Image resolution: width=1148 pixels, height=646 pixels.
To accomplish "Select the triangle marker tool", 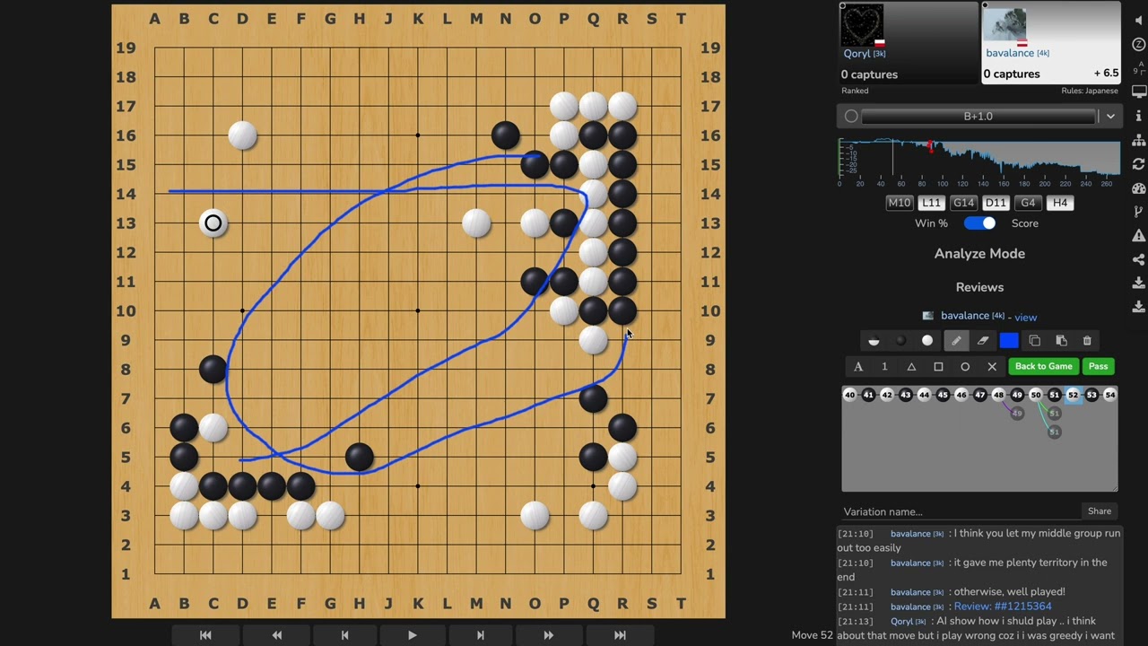I will click(911, 366).
